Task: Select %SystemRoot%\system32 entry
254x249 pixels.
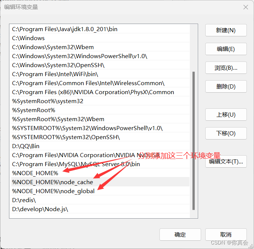Action: coord(100,101)
